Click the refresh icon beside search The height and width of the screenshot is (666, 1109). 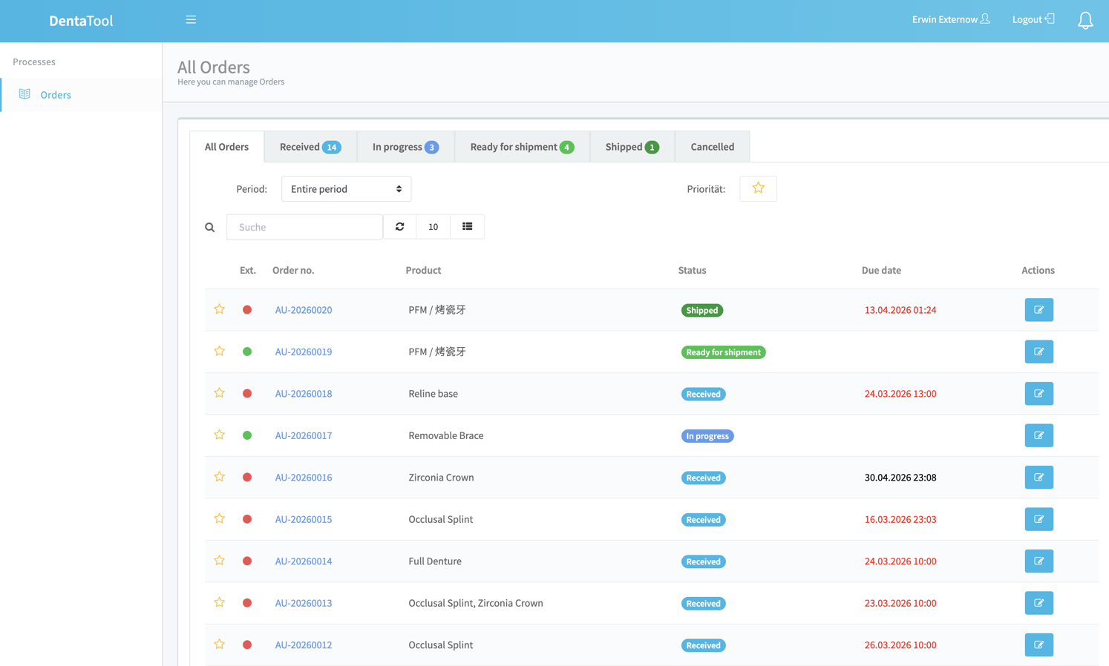coord(400,227)
